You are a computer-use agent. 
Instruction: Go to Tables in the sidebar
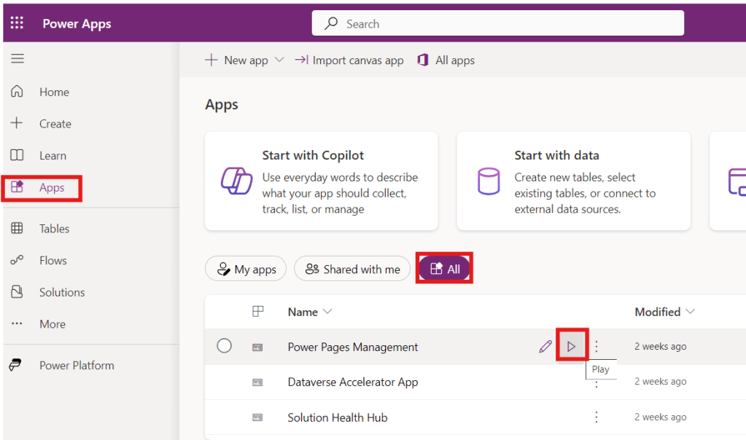[x=54, y=229]
